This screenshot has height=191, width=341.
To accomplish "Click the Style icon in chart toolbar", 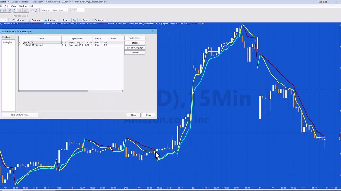I will 60,20.
